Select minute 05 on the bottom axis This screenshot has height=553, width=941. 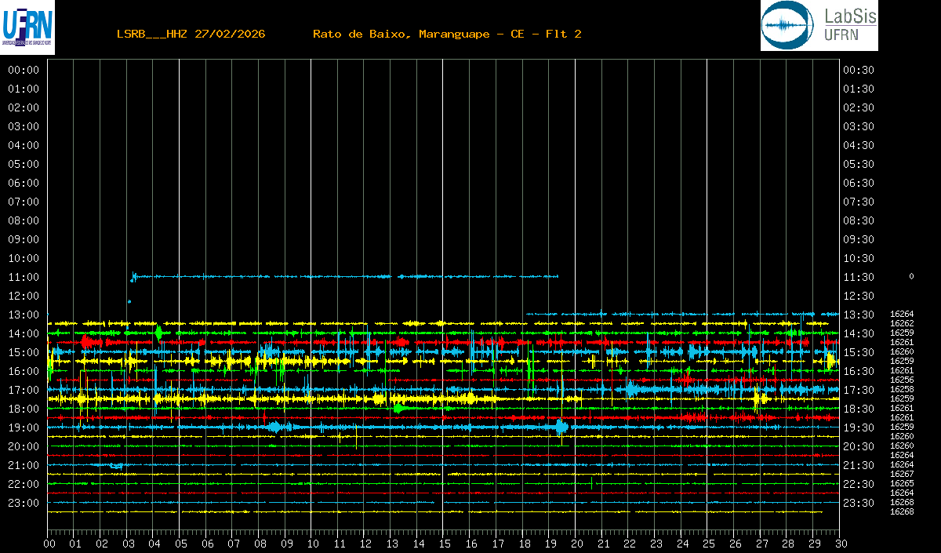click(180, 544)
